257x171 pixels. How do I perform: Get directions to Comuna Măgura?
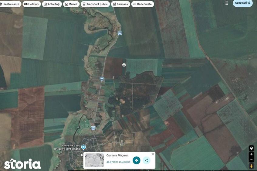tap(136, 160)
